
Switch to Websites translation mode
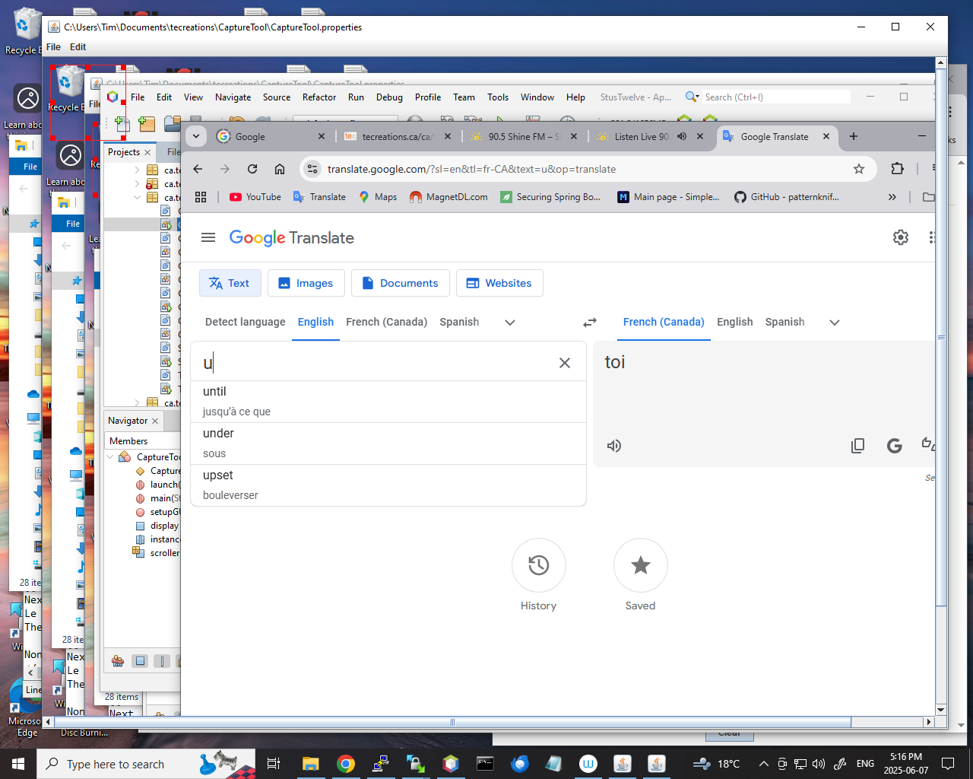point(499,283)
